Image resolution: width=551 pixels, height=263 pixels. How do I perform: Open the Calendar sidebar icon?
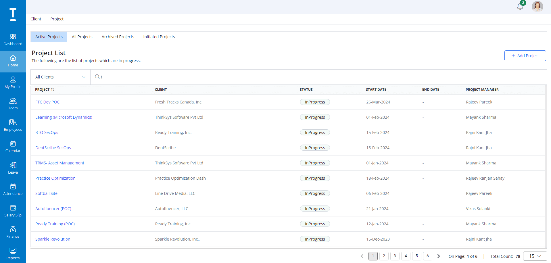click(13, 147)
